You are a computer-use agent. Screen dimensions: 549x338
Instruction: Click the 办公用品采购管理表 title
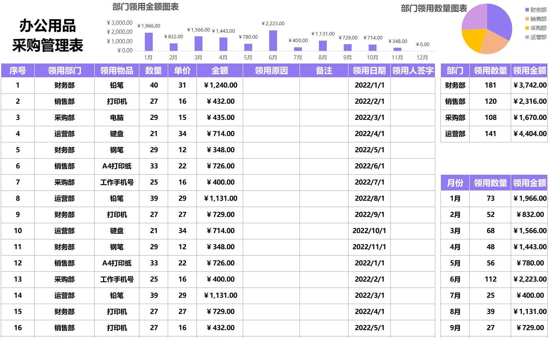pos(48,35)
